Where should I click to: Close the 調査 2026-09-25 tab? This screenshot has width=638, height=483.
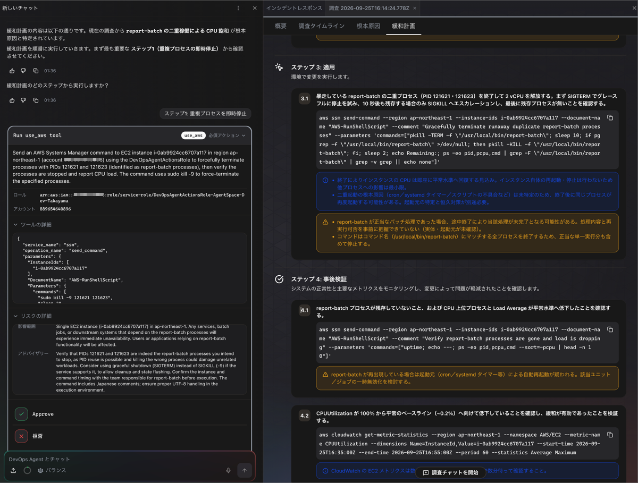415,8
